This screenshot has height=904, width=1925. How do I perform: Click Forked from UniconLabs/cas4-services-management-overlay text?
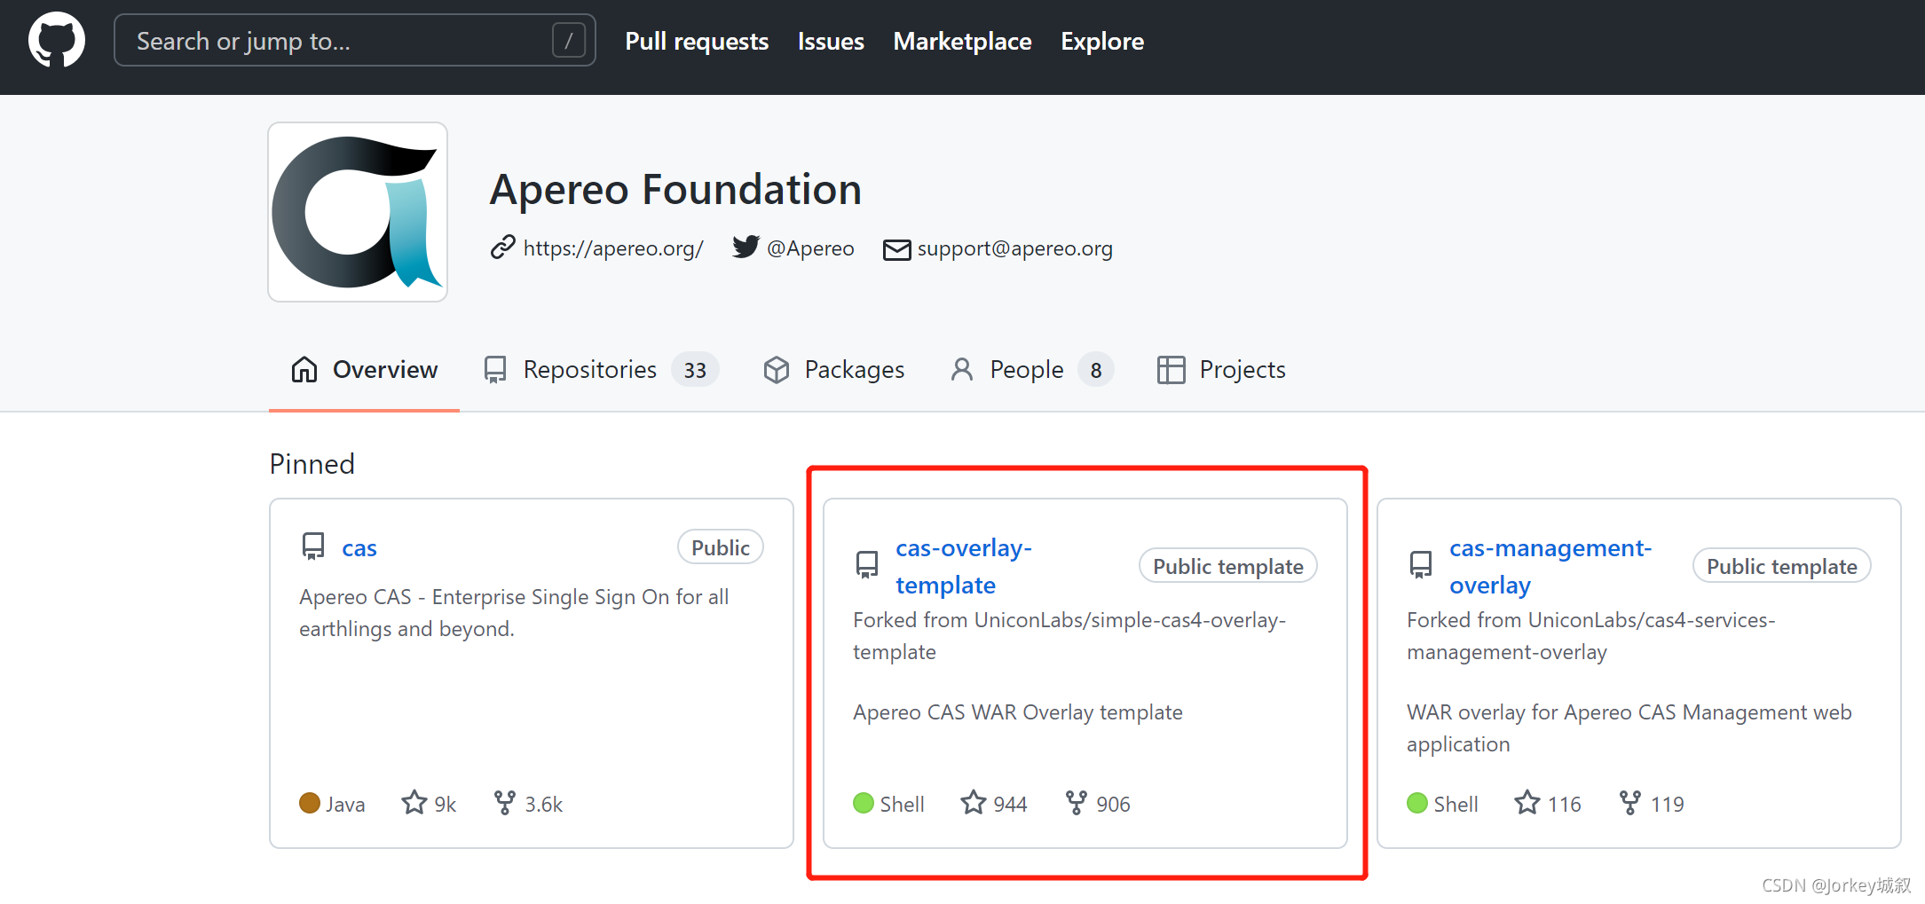1591,636
